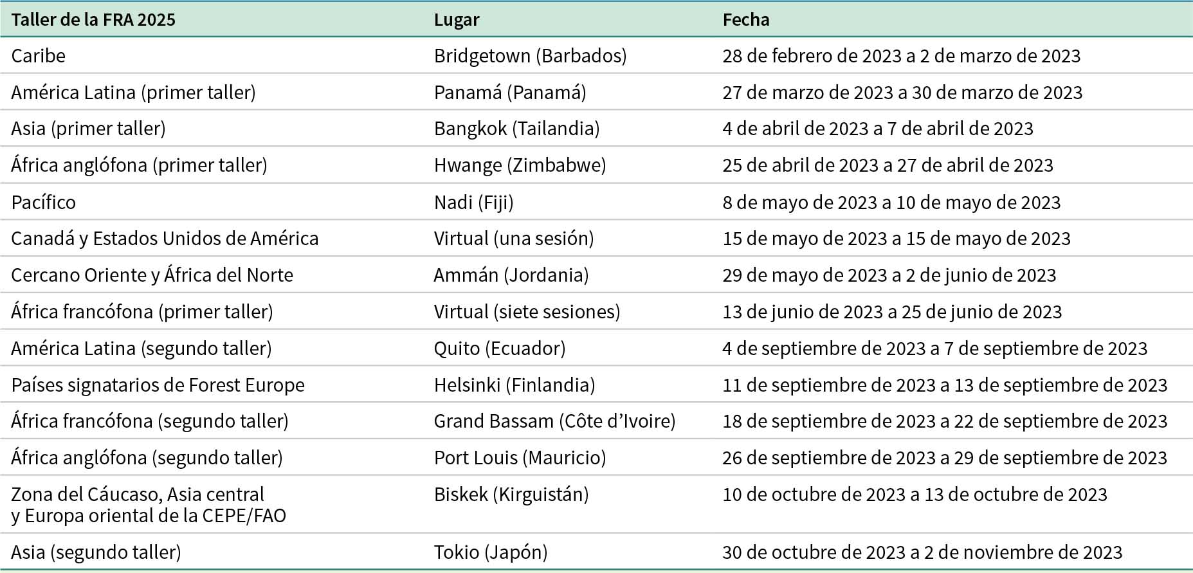The image size is (1193, 573).
Task: Click the 'Fecha' column header
Action: pos(745,19)
